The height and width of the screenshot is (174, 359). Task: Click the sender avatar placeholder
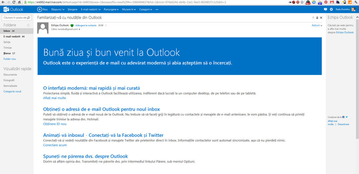(43, 28)
